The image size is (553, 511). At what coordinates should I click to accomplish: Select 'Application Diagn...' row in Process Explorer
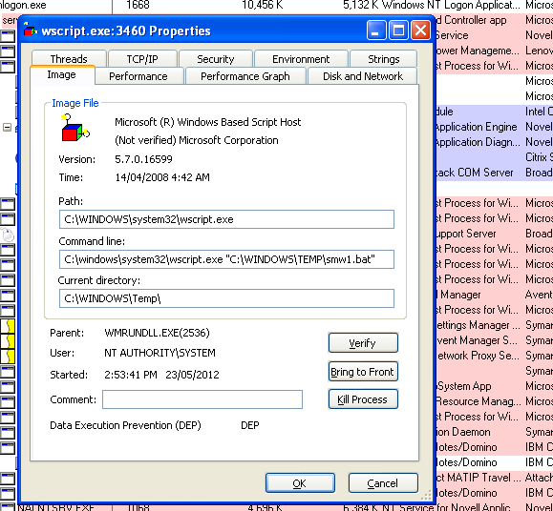click(x=495, y=142)
